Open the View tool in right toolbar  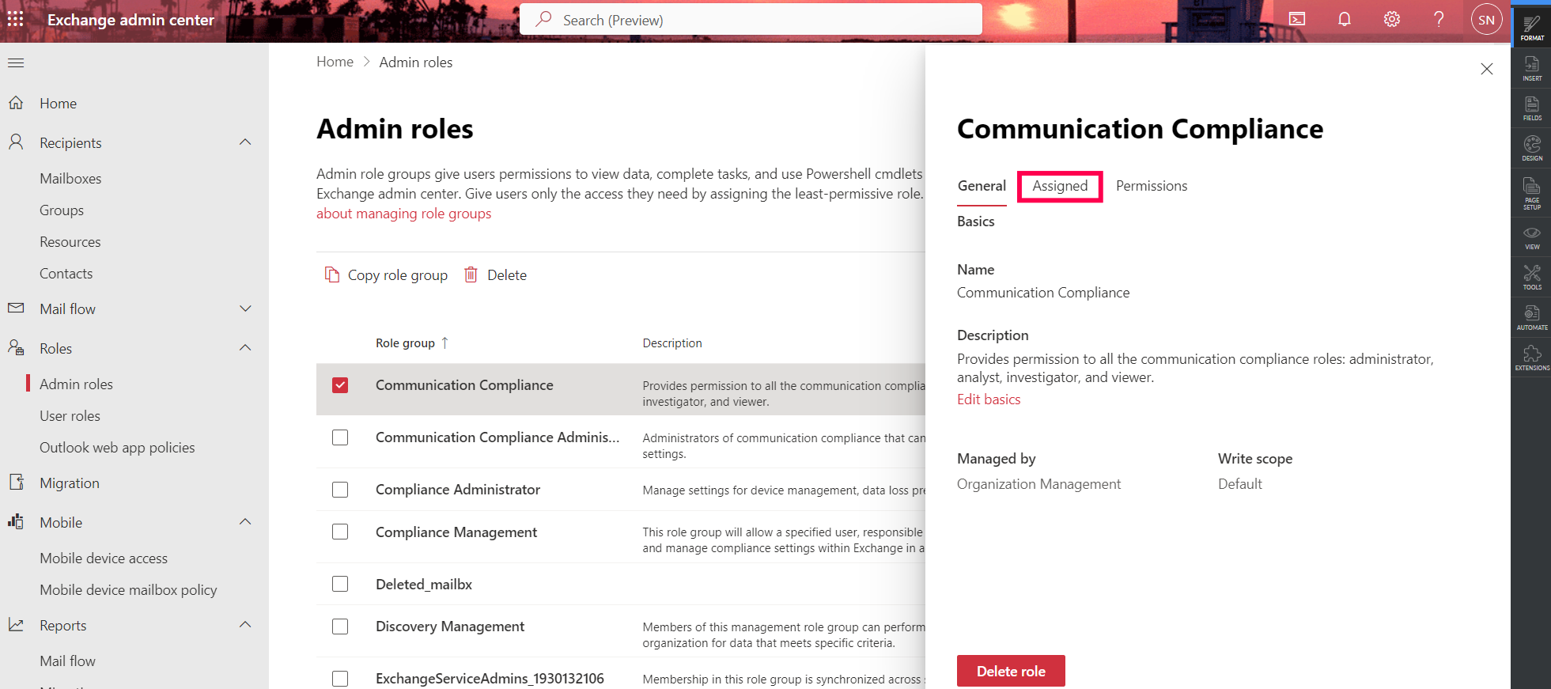(1532, 237)
